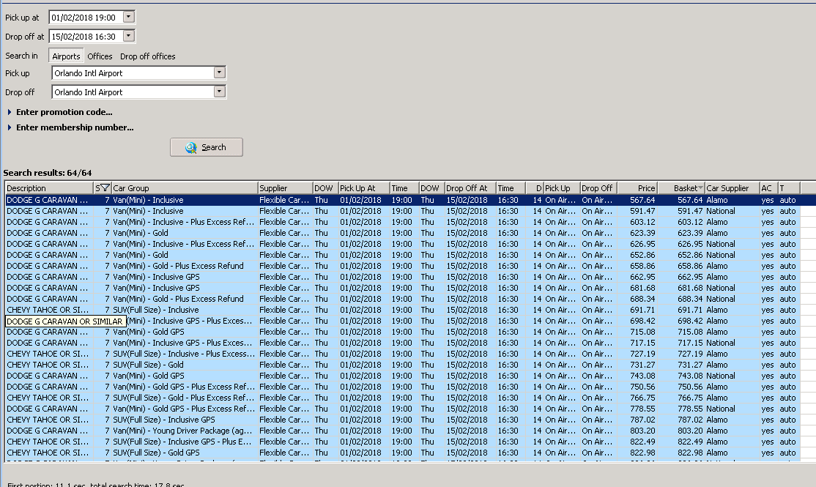Screen dimensions: 816x487
Task: Select the row priced 766.75 Alamo
Action: click(403, 398)
